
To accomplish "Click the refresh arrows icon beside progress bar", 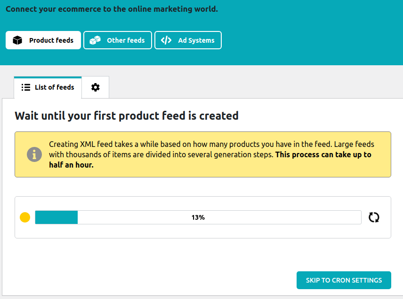I will coord(374,217).
